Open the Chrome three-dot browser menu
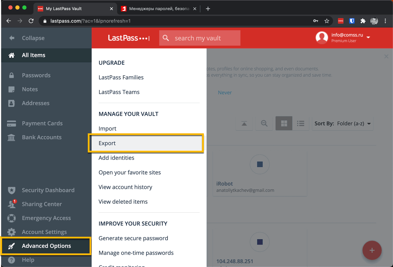 pos(385,21)
